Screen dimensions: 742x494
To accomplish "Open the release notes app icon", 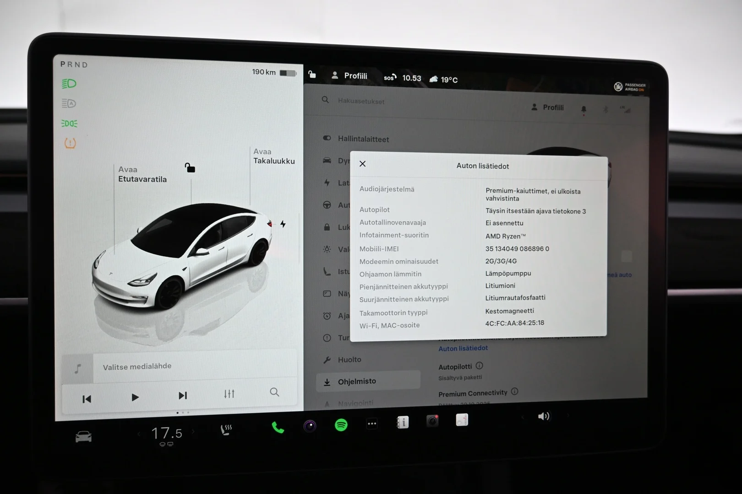I will point(462,419).
